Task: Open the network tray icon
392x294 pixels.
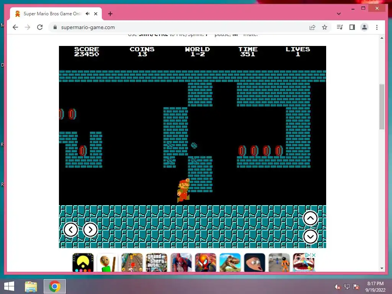Action: (x=347, y=287)
